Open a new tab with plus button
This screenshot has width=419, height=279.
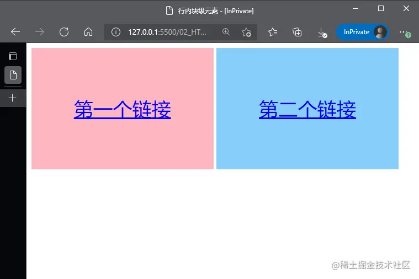(x=13, y=98)
